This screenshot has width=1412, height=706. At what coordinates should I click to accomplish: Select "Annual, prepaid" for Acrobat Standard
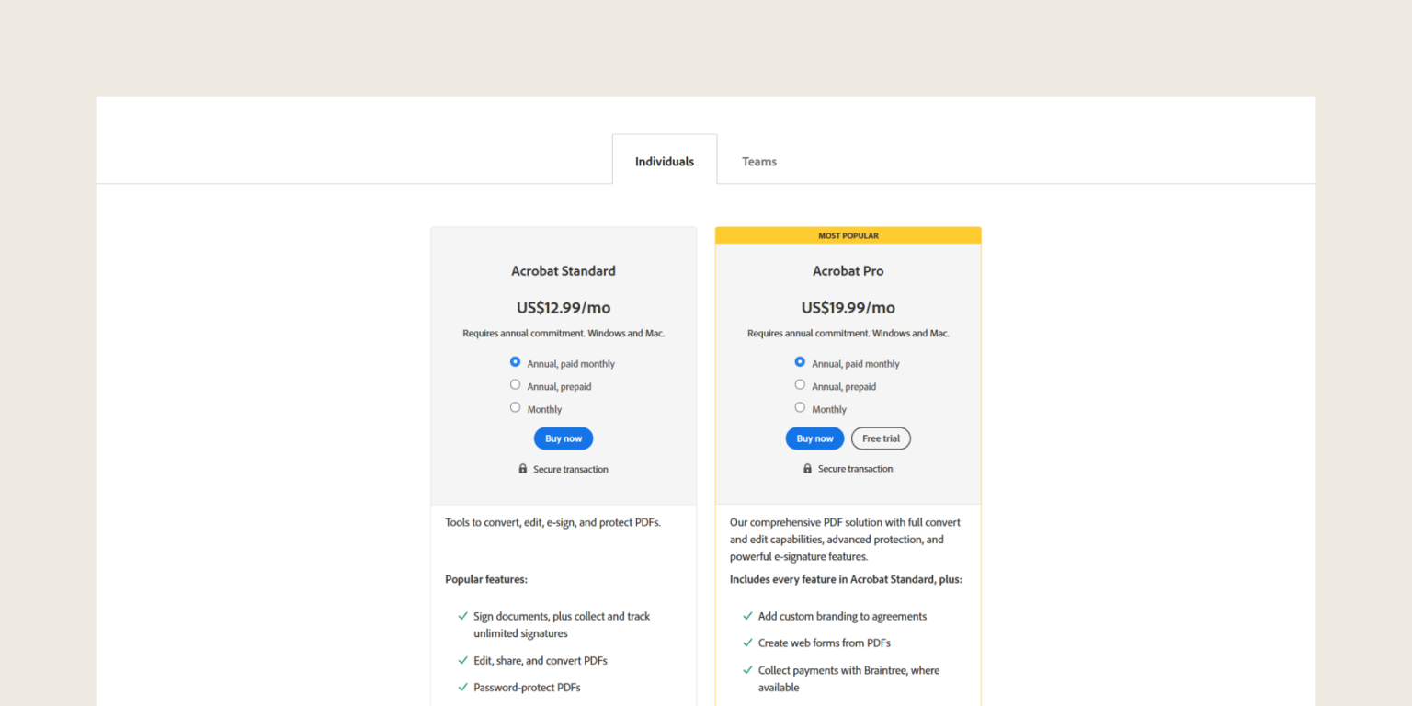pyautogui.click(x=515, y=384)
